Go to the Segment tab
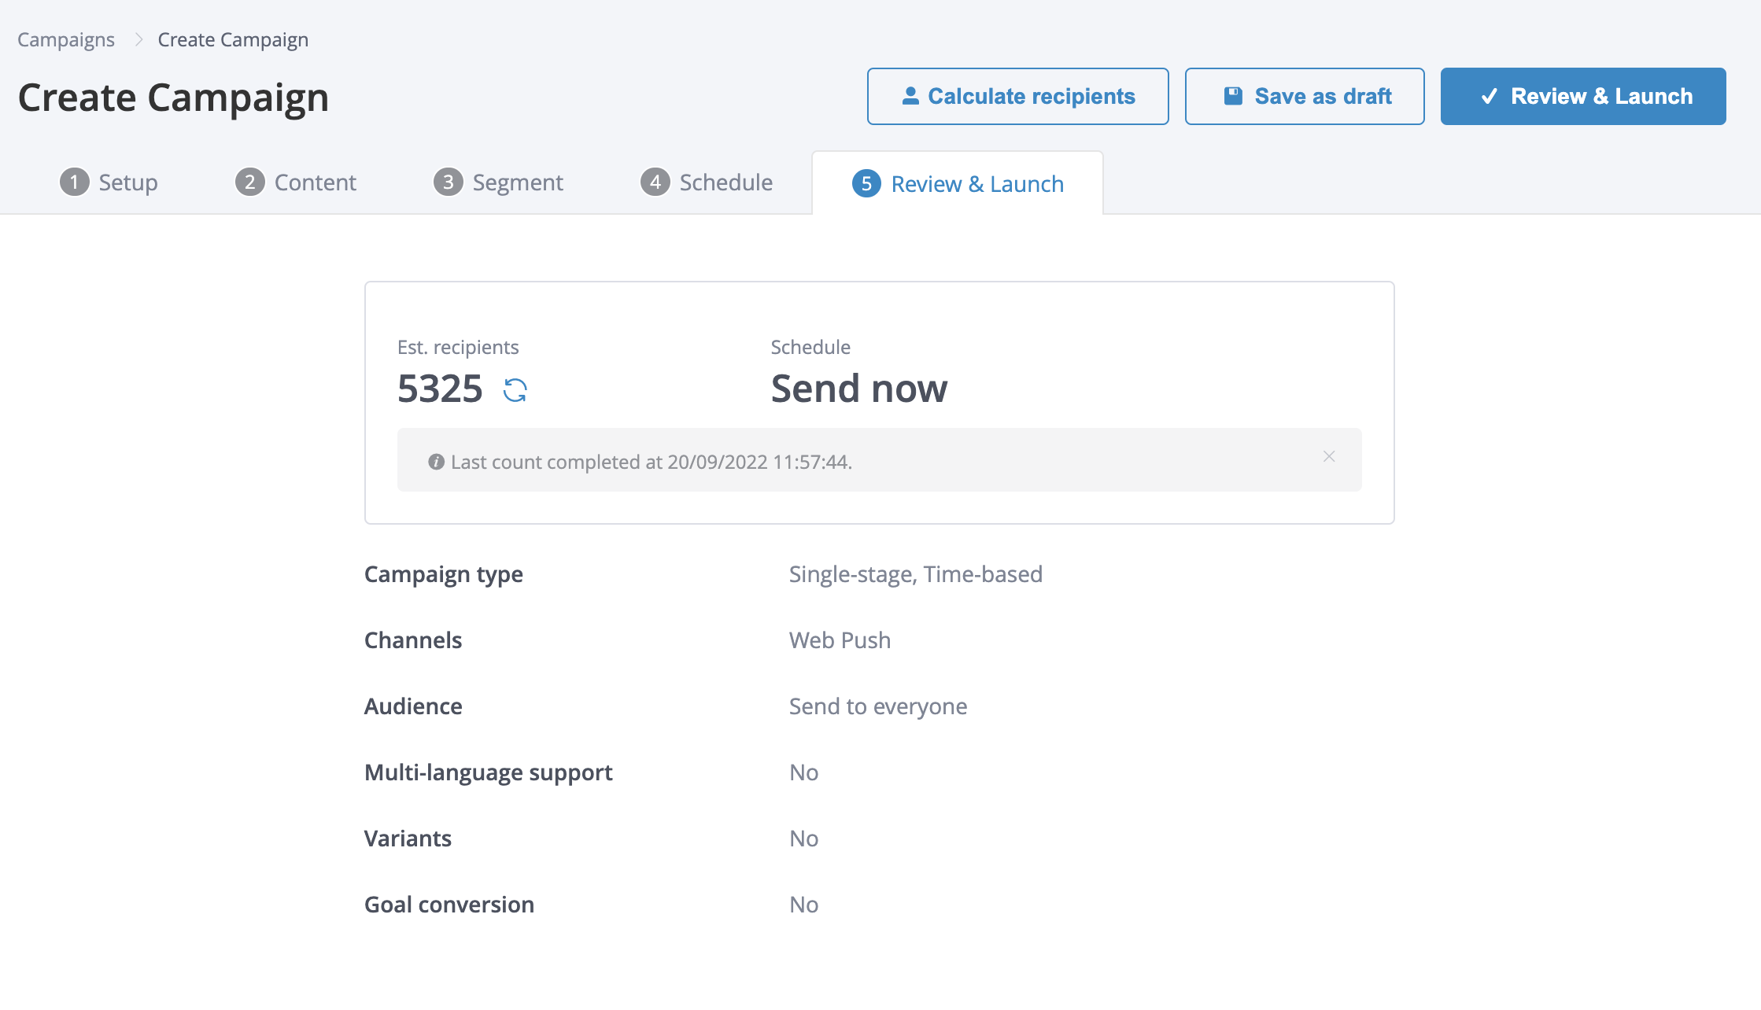The image size is (1761, 1010). (517, 182)
